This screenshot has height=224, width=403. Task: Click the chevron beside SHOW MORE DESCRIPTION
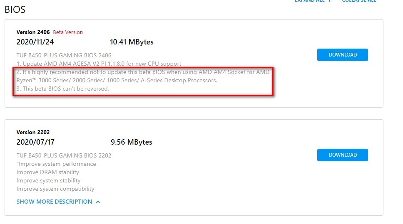[98, 202]
